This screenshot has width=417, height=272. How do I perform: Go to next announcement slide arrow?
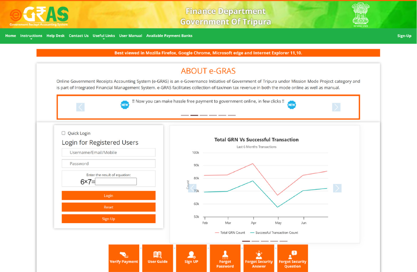click(x=336, y=107)
